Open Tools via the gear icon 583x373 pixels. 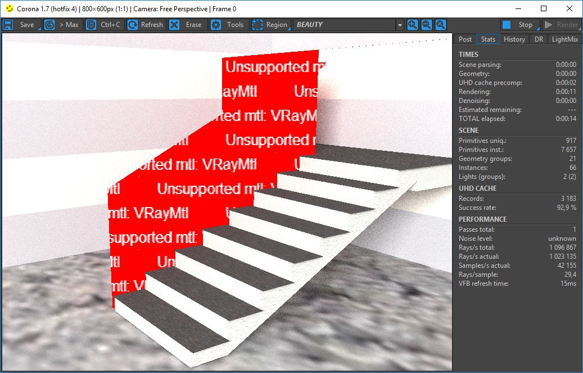coord(216,25)
